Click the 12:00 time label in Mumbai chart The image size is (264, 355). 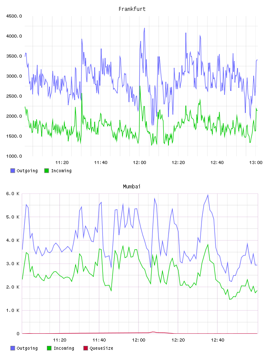(139, 340)
